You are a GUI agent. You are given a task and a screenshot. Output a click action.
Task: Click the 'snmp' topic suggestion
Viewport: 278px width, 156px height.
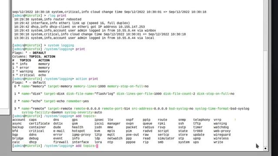point(182,120)
